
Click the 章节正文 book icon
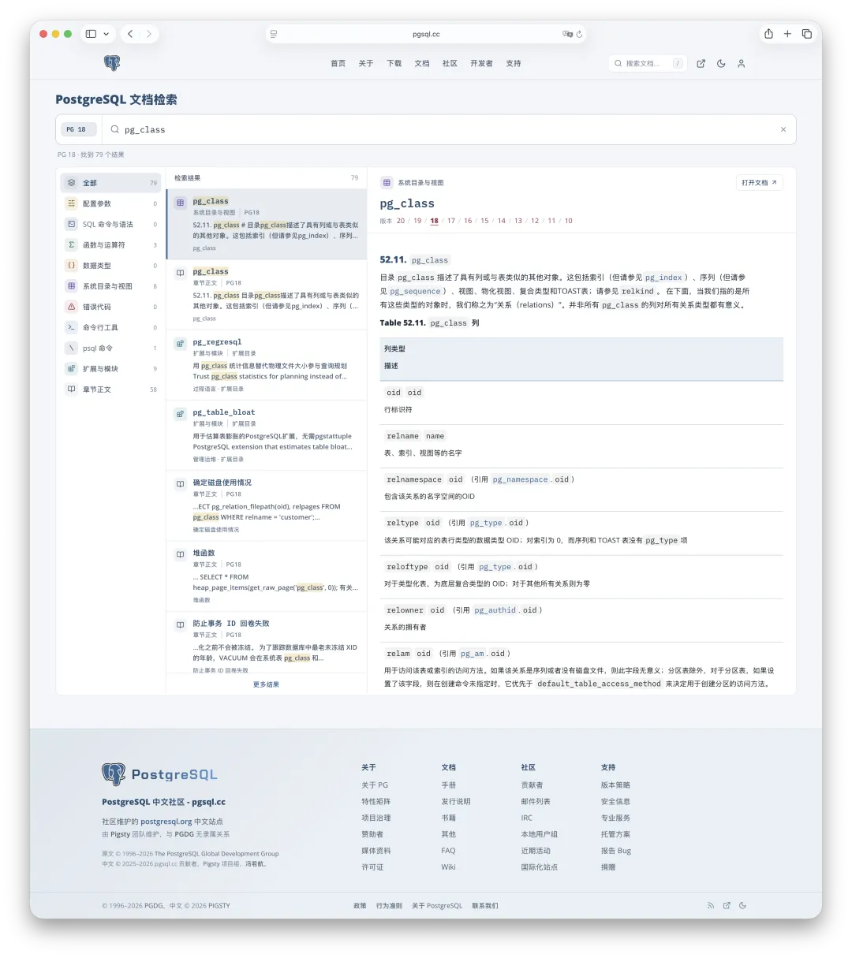click(x=71, y=389)
